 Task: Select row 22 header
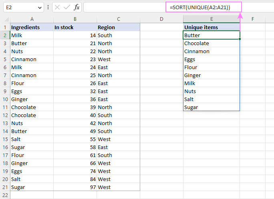click(5, 195)
